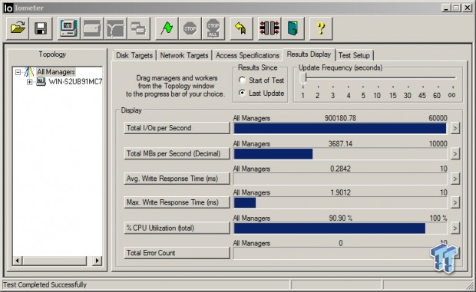Select All Managers in Topology tree
The width and height of the screenshot is (476, 292).
(56, 72)
